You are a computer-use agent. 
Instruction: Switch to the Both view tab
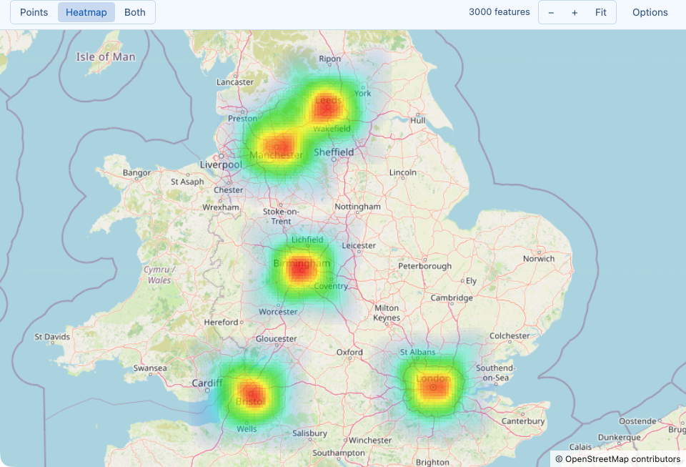pyautogui.click(x=135, y=12)
